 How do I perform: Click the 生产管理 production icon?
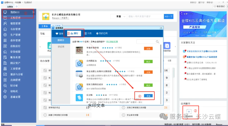pos(5,35)
